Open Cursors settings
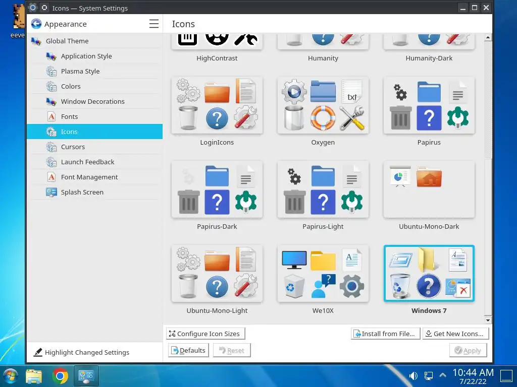This screenshot has width=517, height=387. tap(94, 147)
